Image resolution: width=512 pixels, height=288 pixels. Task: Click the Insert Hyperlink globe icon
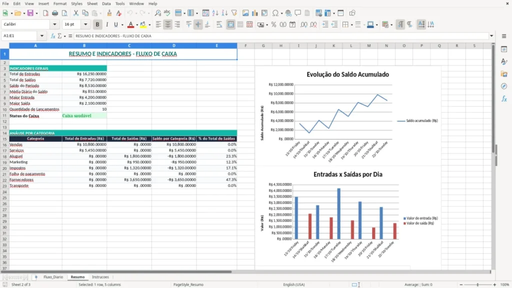288,13
